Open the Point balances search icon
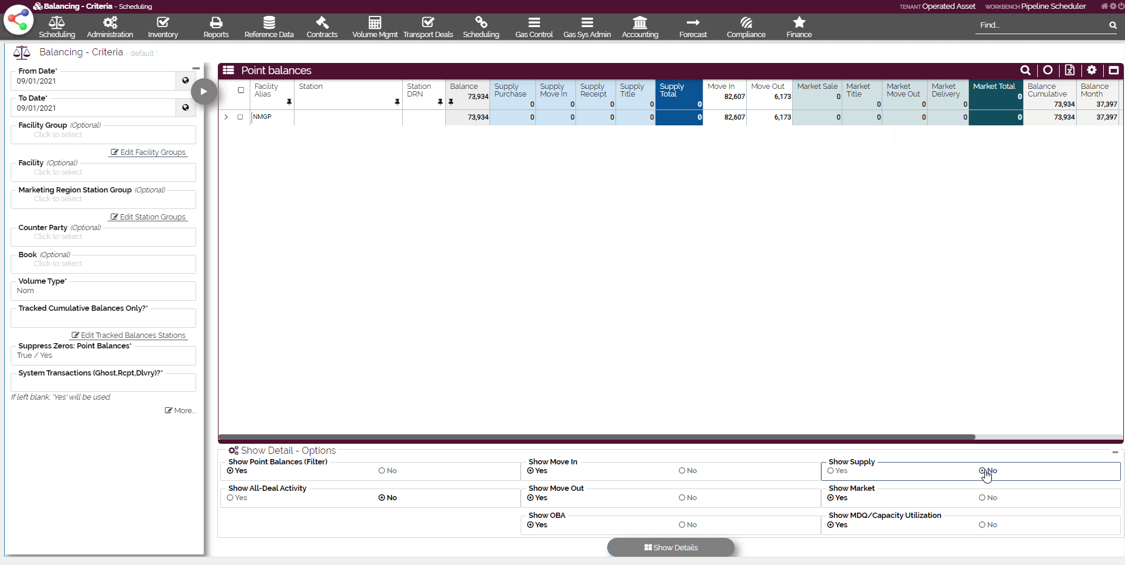 point(1025,71)
